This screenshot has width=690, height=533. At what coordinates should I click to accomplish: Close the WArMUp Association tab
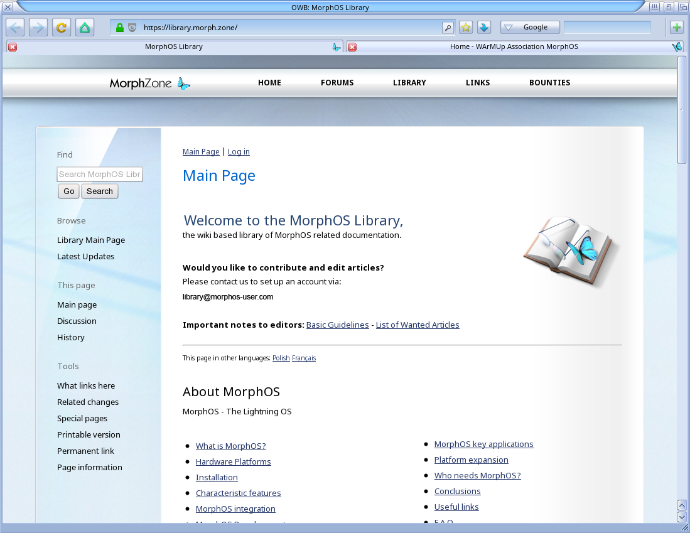click(x=352, y=47)
